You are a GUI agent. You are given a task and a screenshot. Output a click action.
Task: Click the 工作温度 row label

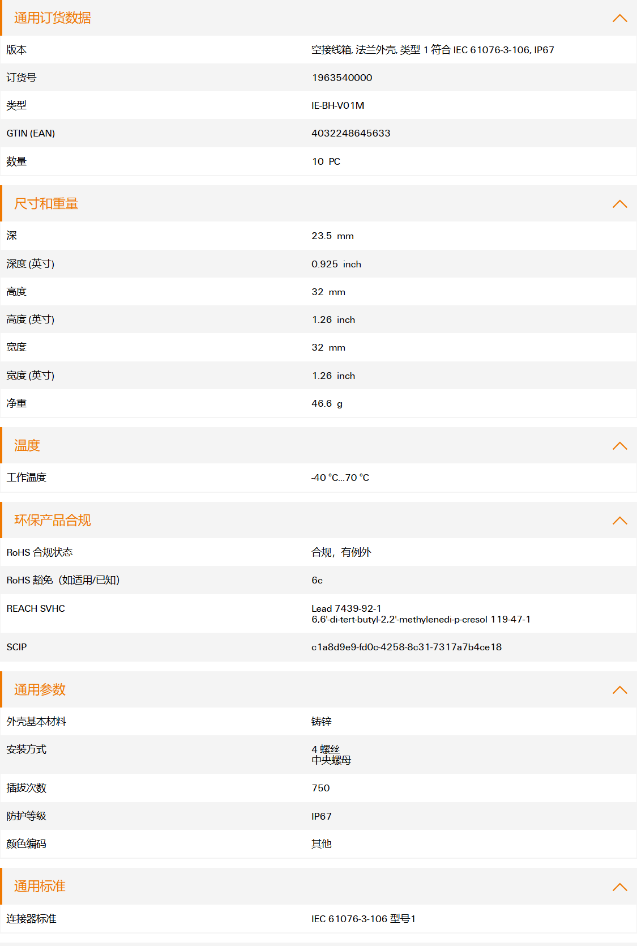click(27, 478)
